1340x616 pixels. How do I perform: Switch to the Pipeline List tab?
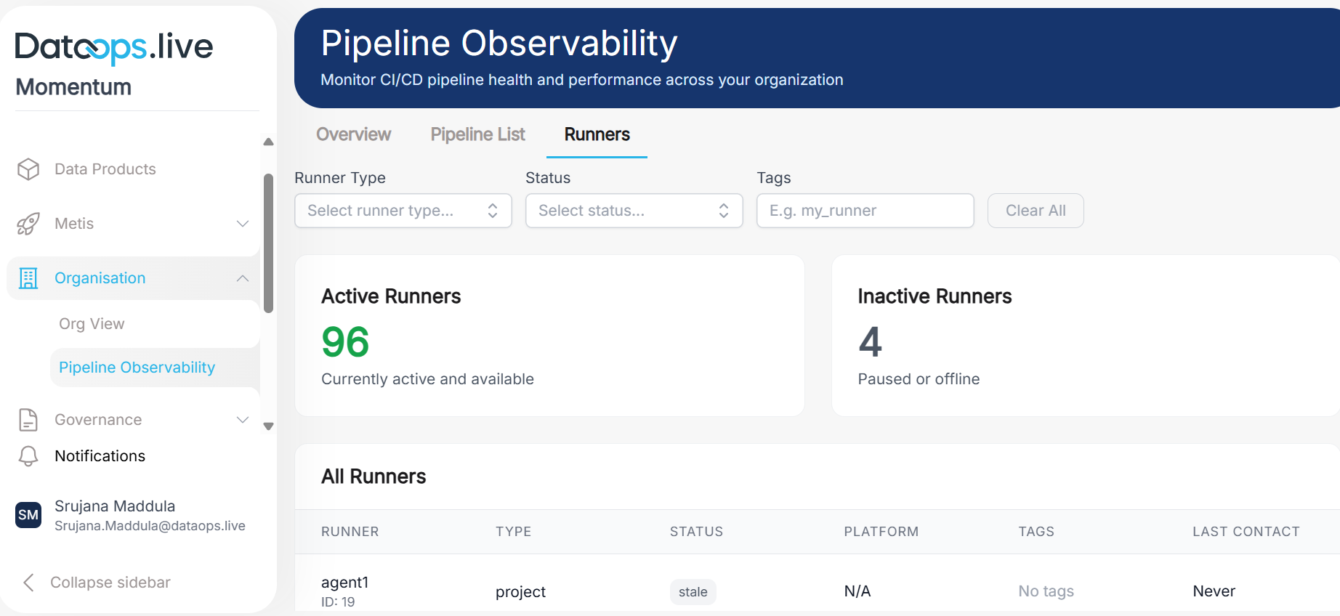(x=477, y=134)
